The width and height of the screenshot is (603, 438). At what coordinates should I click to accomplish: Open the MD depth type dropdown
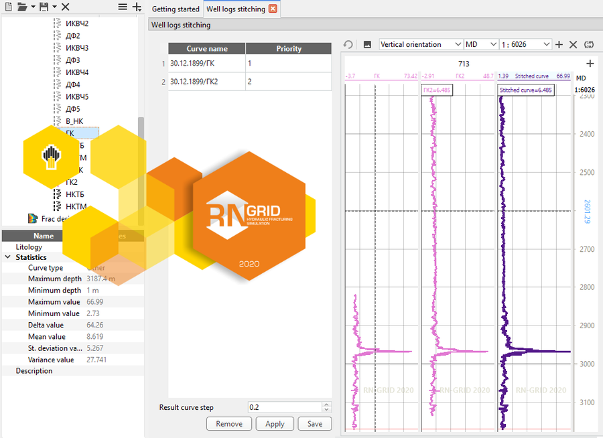[x=480, y=44]
